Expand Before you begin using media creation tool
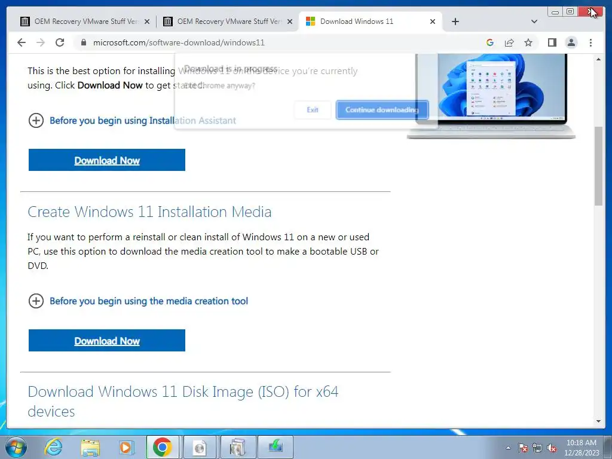Image resolution: width=612 pixels, height=459 pixels. pos(36,301)
